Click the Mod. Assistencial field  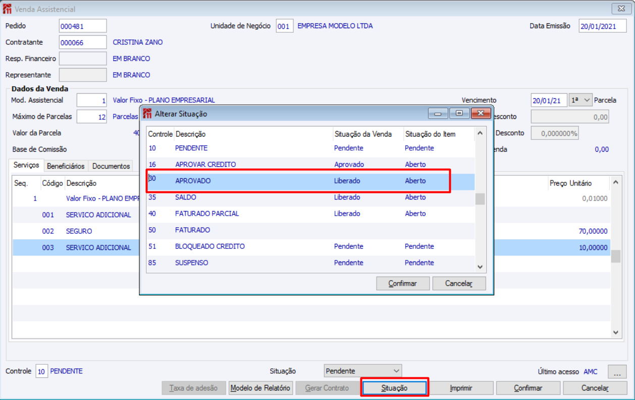[x=92, y=100]
